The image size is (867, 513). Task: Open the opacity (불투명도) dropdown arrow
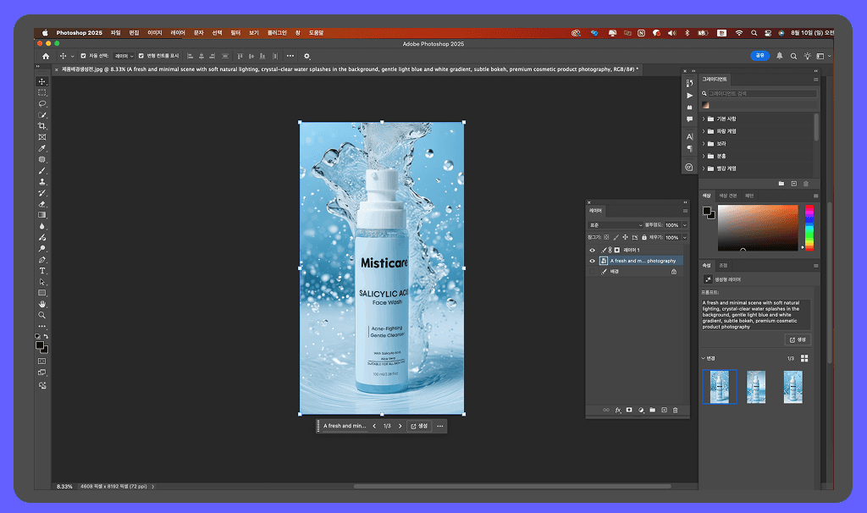coord(684,225)
